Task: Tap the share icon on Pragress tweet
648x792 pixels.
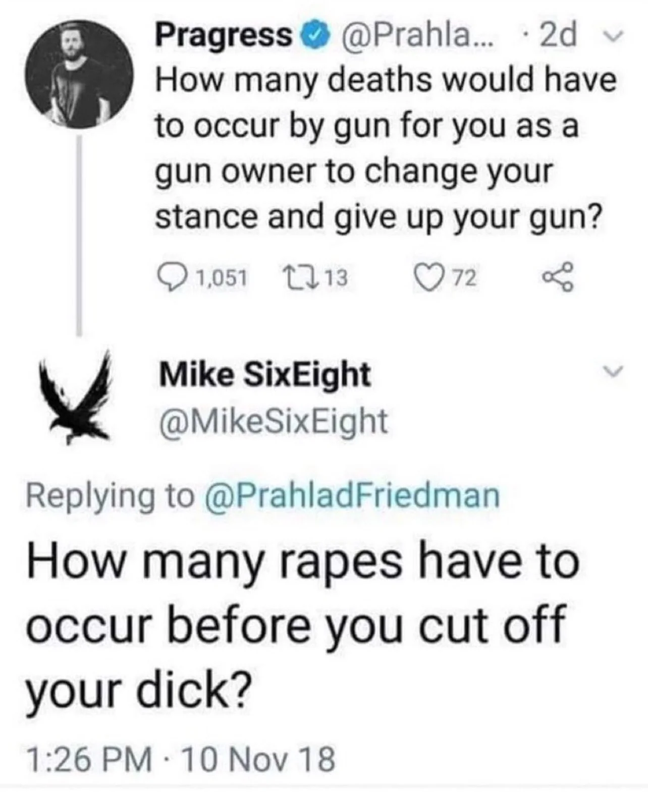Action: pos(558,278)
